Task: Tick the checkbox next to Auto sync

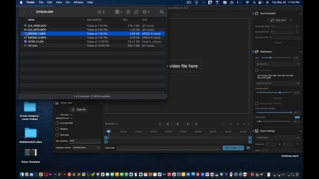Action: (291, 20)
